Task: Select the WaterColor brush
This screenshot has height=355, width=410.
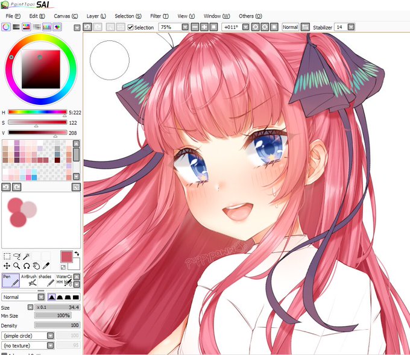Action: 64,280
